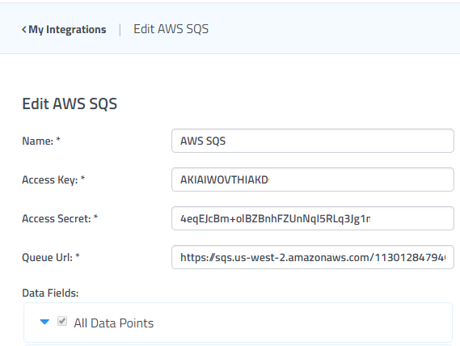Click the Edit AWS SQS page heading

pos(70,103)
